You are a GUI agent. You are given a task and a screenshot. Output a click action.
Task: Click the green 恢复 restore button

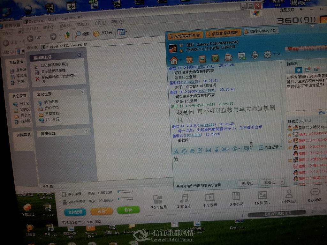click(128, 210)
